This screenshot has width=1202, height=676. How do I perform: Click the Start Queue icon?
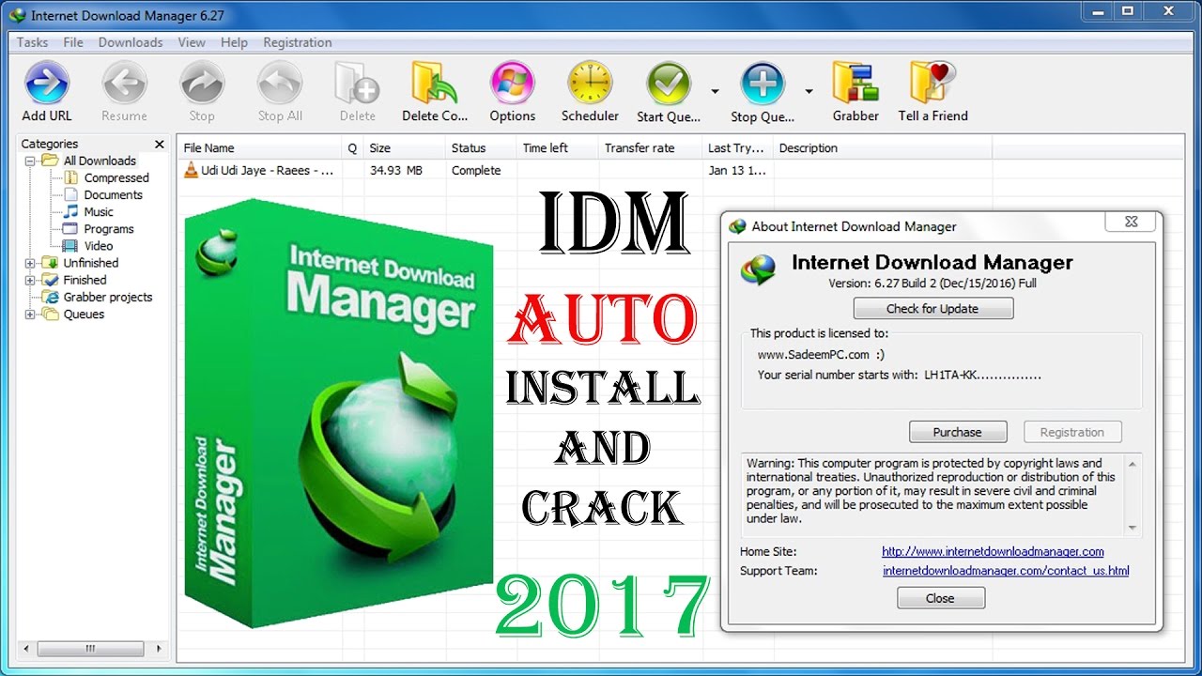[x=669, y=84]
